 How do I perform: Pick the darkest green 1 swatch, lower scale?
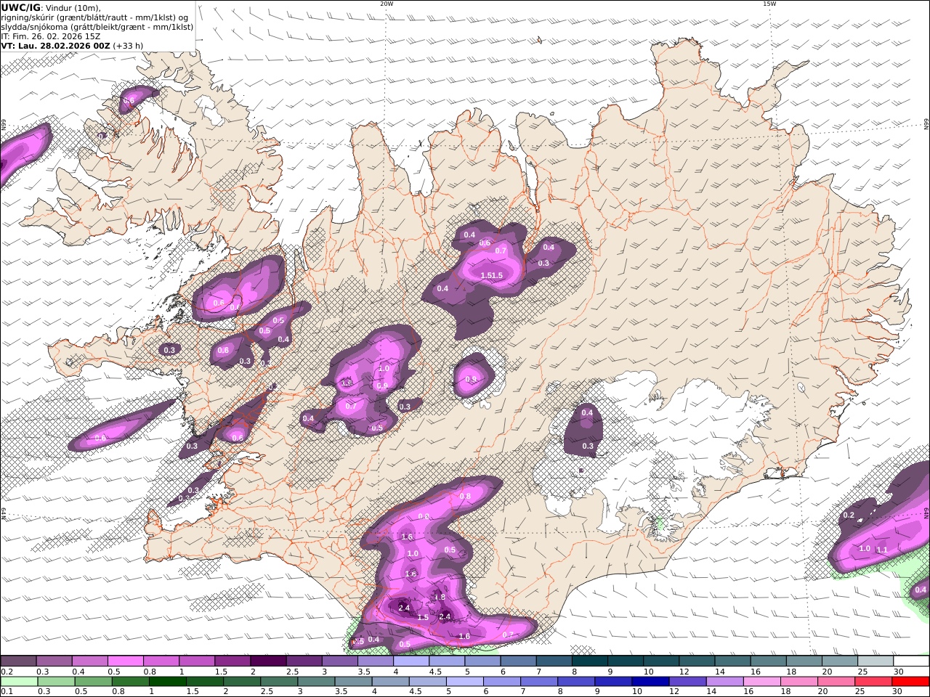pos(167,681)
